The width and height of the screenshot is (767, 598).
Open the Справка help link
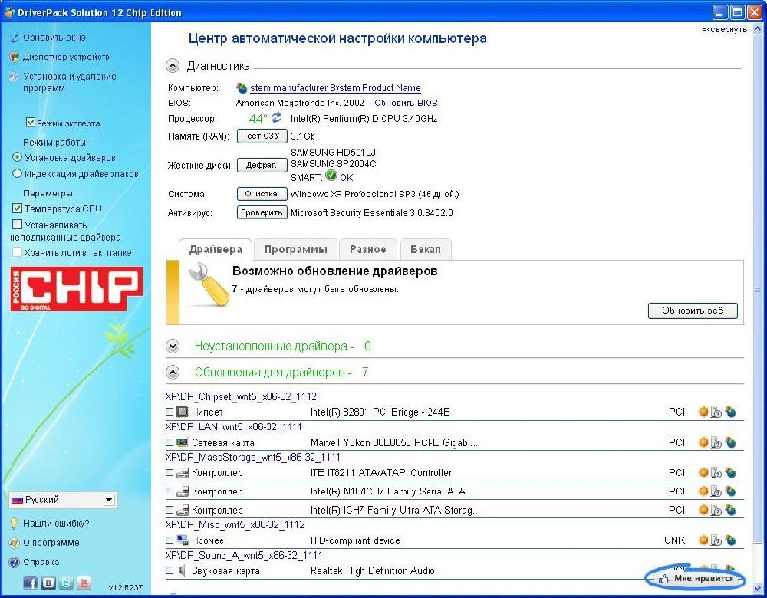coord(41,562)
